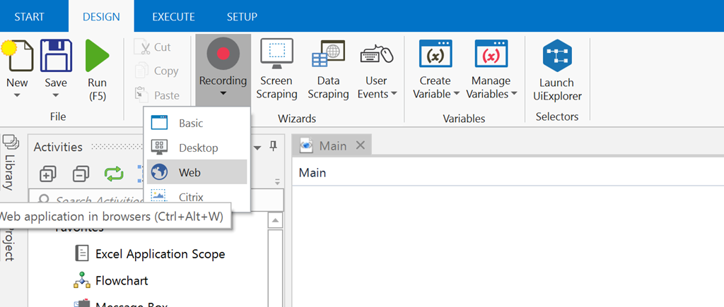The height and width of the screenshot is (307, 724).
Task: Click the Save floppy disk icon
Action: 56,56
